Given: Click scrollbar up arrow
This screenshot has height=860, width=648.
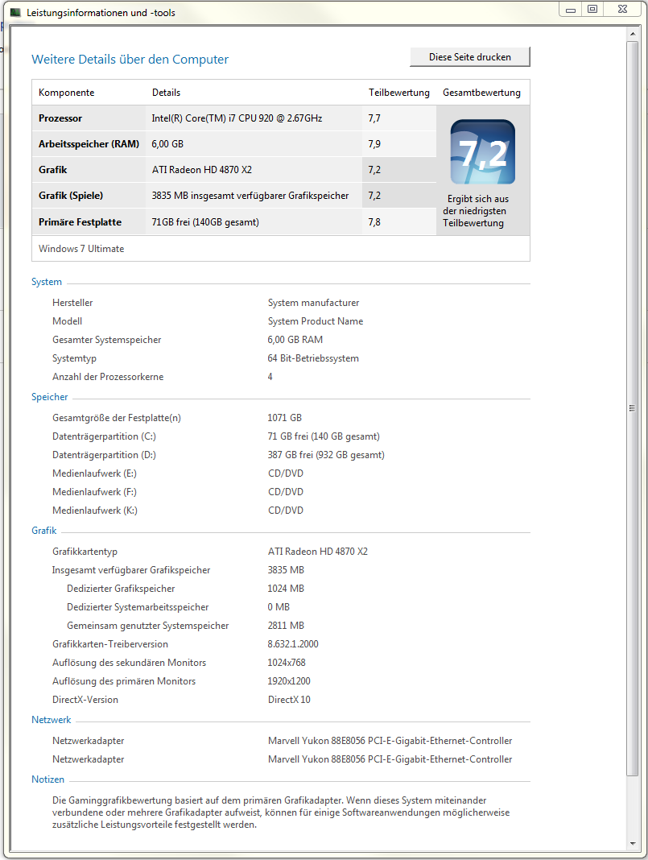Looking at the screenshot, I should coord(633,34).
